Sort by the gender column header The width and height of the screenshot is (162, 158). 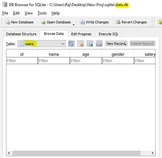(118, 54)
